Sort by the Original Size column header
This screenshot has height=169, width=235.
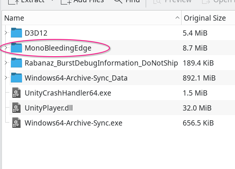click(x=205, y=18)
